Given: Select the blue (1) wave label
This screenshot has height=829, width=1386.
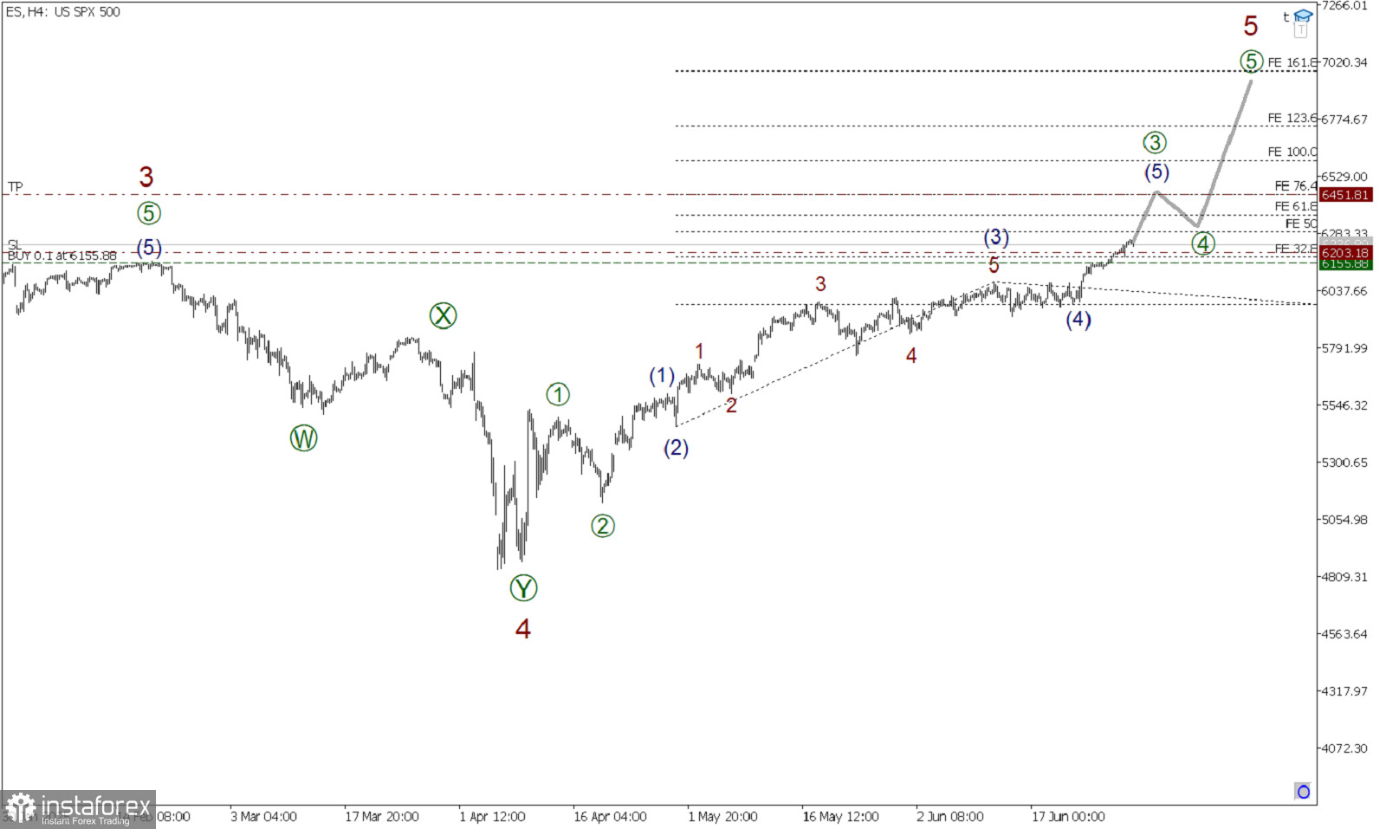Looking at the screenshot, I should (662, 376).
